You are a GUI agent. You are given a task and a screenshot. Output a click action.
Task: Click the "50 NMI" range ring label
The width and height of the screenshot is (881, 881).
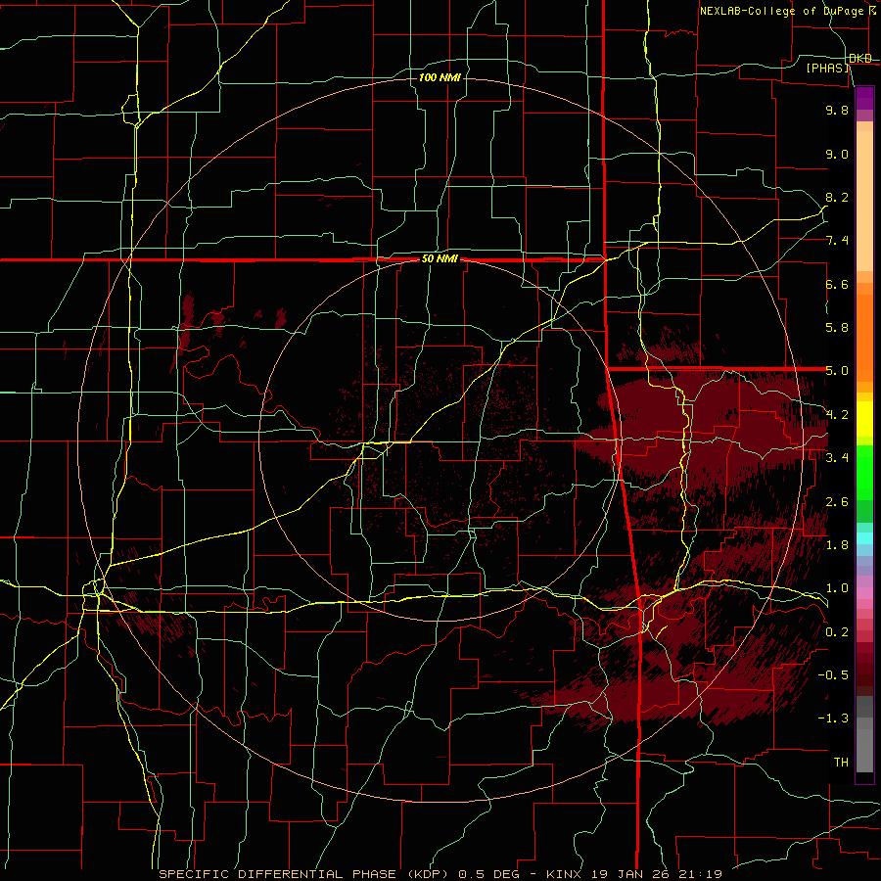coord(440,259)
